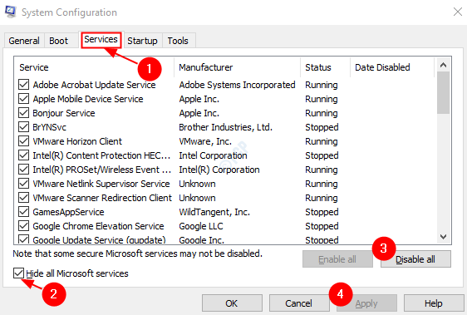Viewport: 467px width, 315px height.
Task: Select the 'Google LLC' manufacturer cell
Action: 201,226
